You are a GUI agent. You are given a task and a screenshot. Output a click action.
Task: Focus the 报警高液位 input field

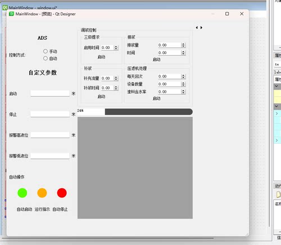click(50, 135)
